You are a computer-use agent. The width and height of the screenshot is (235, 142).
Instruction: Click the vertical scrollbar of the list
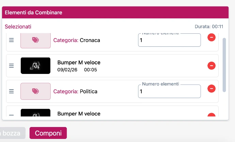224,65
